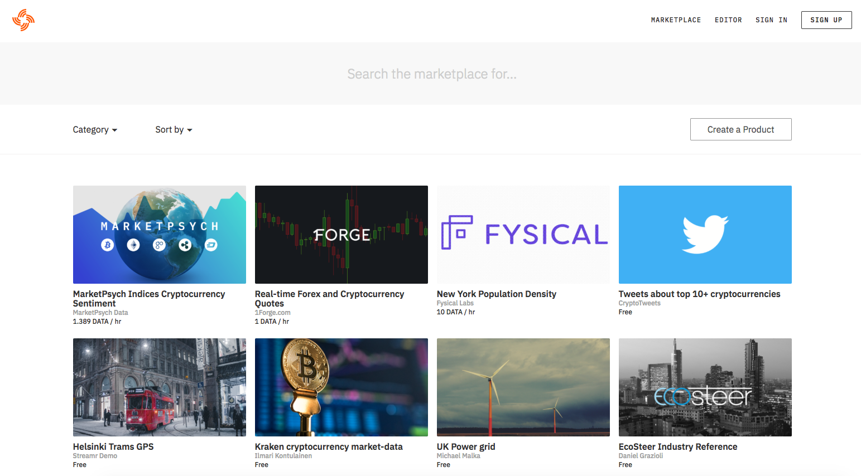Open the Marketplace nav link
This screenshot has height=476, width=861.
[676, 20]
